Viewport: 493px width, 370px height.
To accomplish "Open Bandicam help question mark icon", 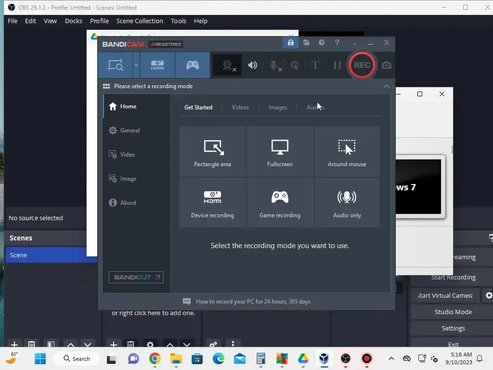I will tap(337, 42).
